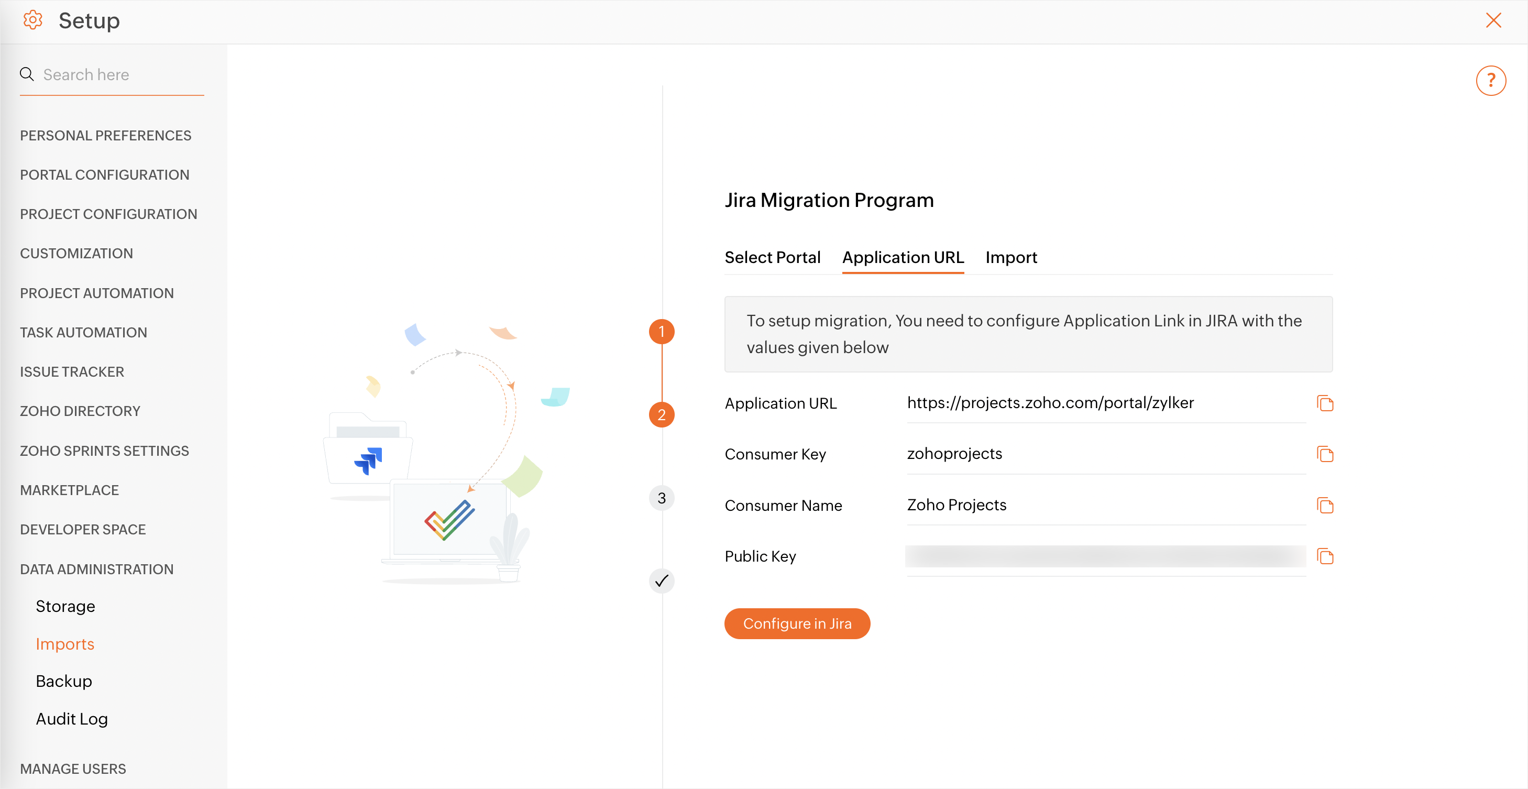Copy the Consumer Key value
The image size is (1528, 789).
1325,454
